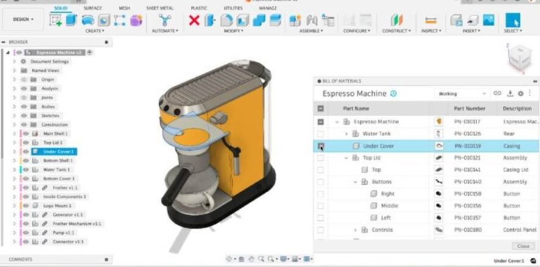The height and width of the screenshot is (267, 540).
Task: Select Frother Mechanism v1:1 in browser
Action: (x=77, y=224)
